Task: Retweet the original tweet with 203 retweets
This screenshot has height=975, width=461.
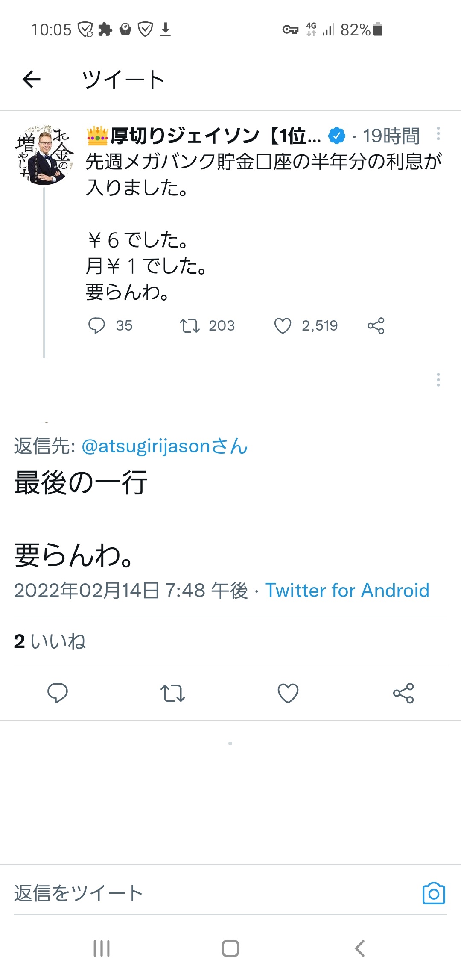Action: pos(189,325)
